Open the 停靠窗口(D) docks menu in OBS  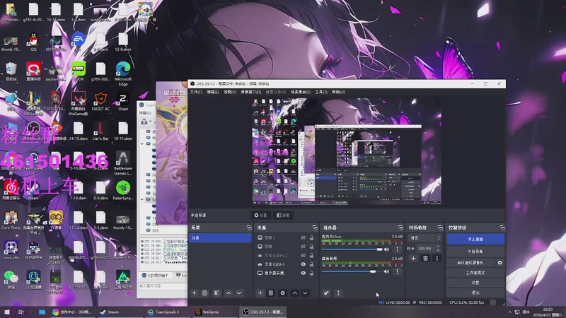coord(251,92)
